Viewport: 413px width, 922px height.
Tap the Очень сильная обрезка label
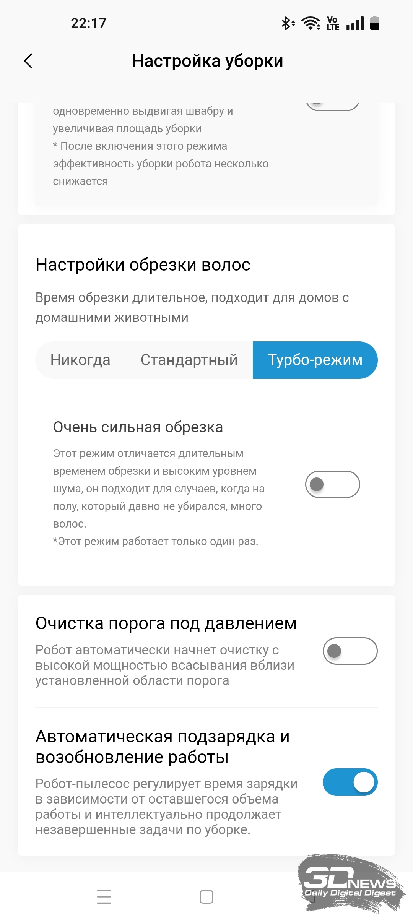tap(138, 427)
